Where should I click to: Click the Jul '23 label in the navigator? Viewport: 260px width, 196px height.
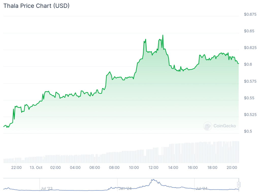tap(46, 188)
